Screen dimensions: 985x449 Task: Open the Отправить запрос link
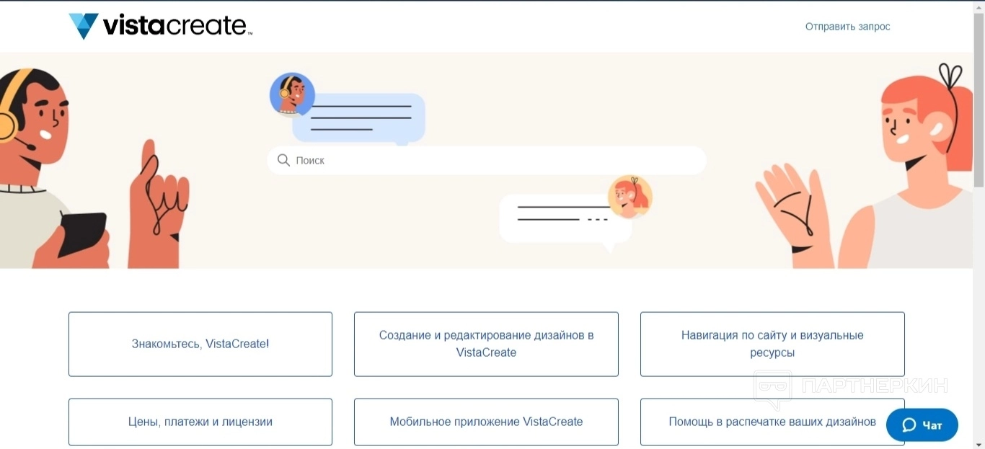tap(847, 27)
